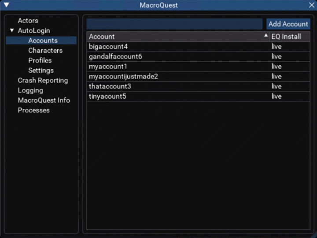Toggle Account column sort arrow

coord(266,35)
